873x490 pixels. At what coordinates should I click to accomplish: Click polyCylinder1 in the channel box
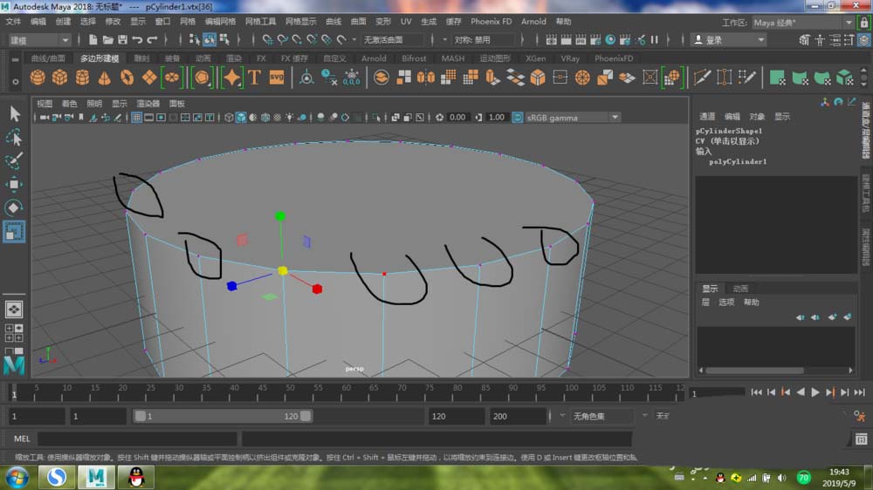[x=738, y=161]
